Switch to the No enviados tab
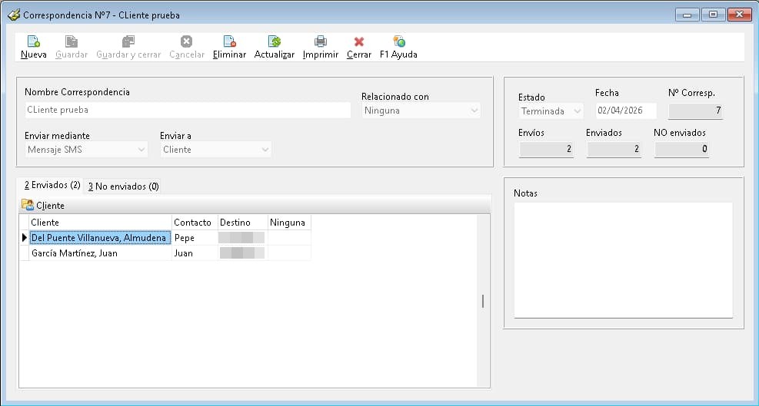This screenshot has height=406, width=759. [x=123, y=186]
